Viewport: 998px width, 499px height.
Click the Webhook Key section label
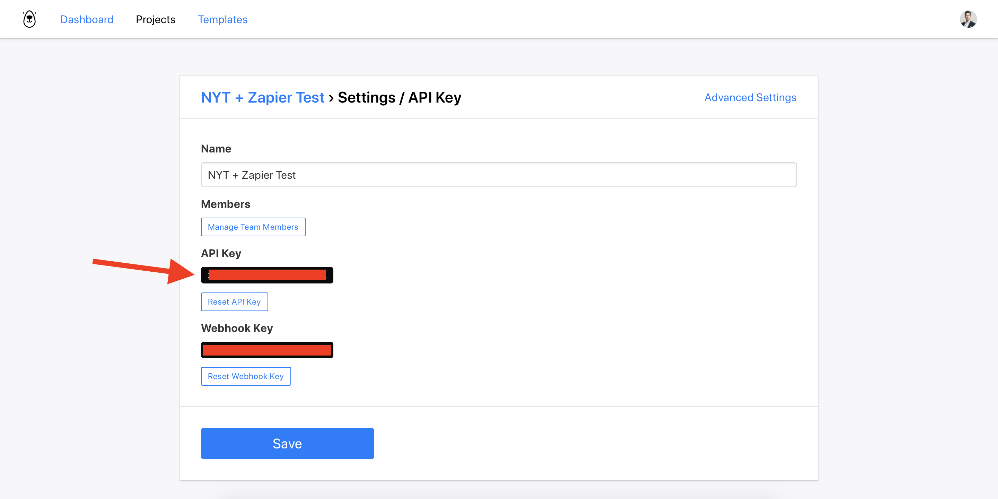pyautogui.click(x=237, y=328)
